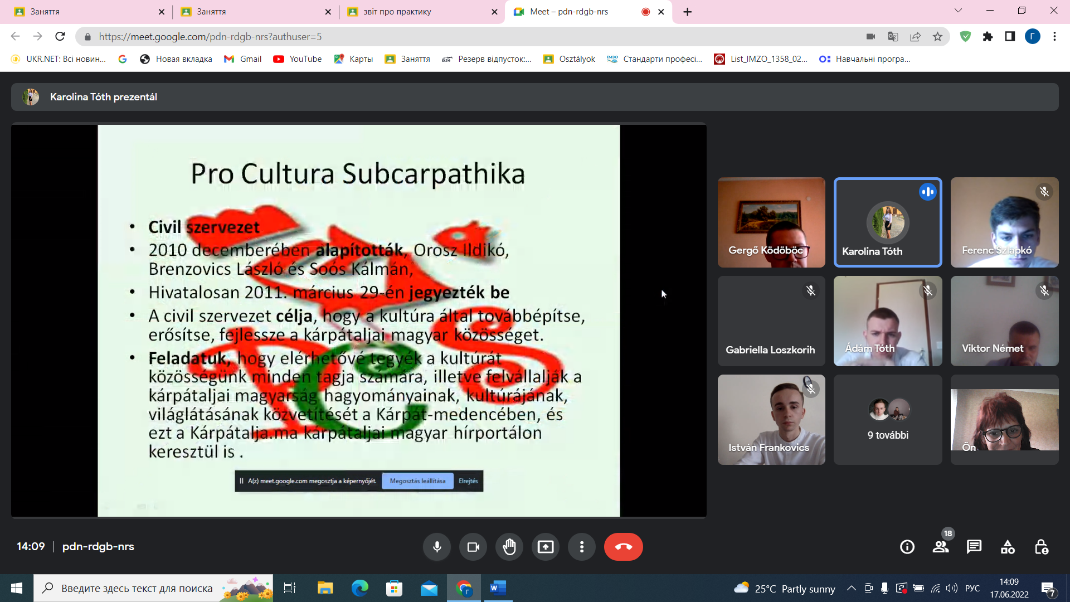Raise hand in the meeting
Image resolution: width=1070 pixels, height=602 pixels.
pos(509,547)
